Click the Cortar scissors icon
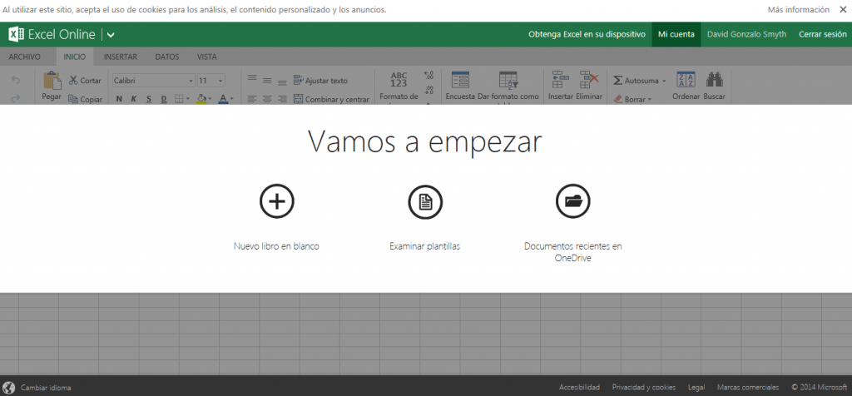Image resolution: width=852 pixels, height=396 pixels. pos(73,81)
